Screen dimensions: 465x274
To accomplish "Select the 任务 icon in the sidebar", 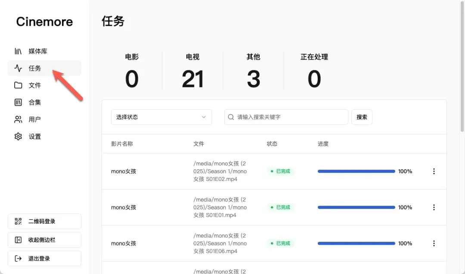I will click(x=18, y=68).
